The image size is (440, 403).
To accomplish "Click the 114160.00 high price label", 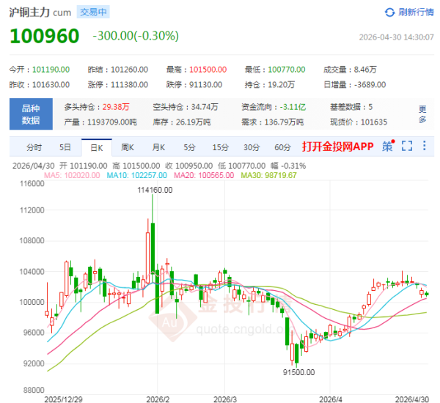I will [x=155, y=190].
